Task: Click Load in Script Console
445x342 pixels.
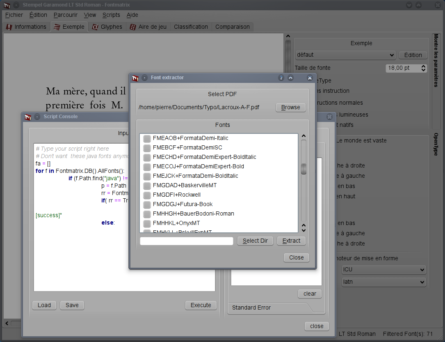Action: [44, 305]
